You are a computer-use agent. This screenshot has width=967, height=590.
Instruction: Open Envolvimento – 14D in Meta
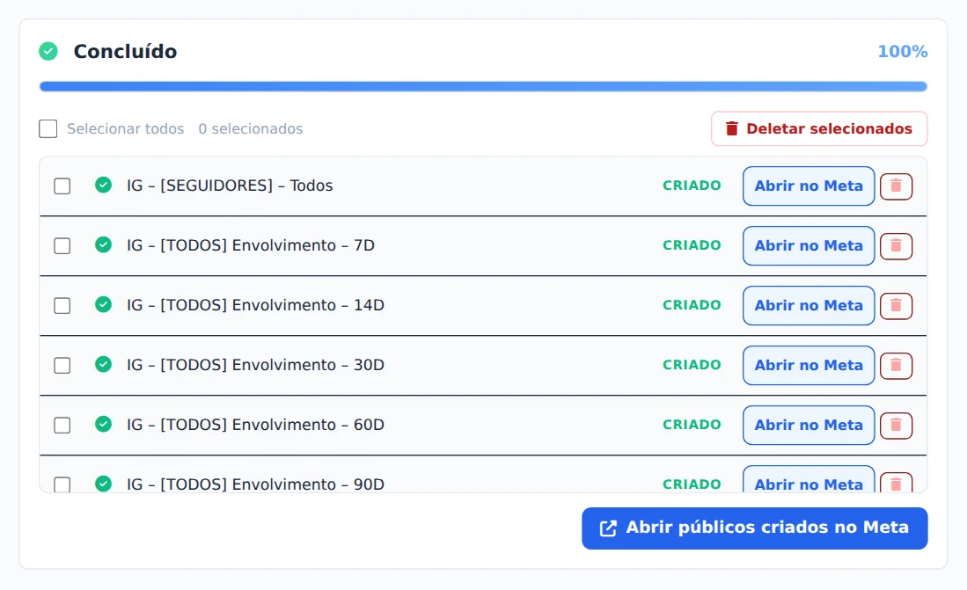point(809,306)
